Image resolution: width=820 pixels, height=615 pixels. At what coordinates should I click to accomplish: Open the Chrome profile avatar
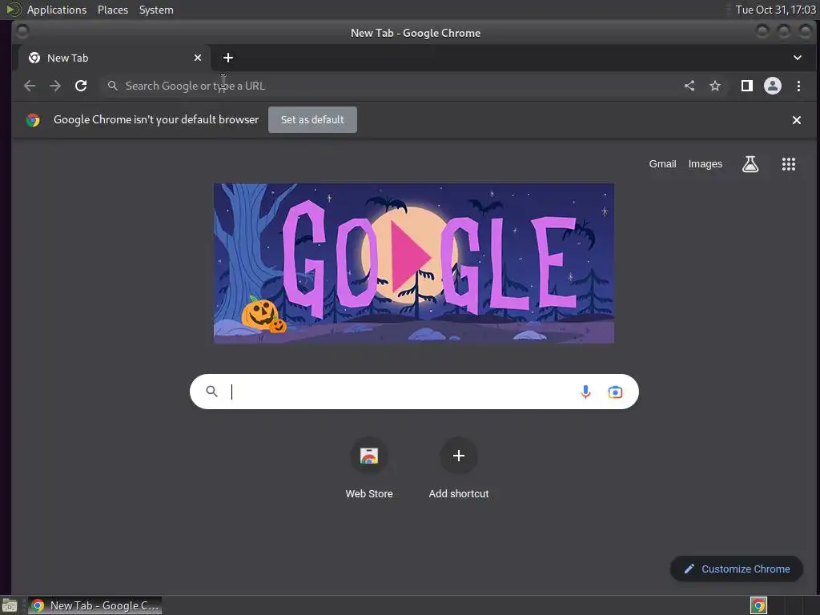pyautogui.click(x=773, y=86)
